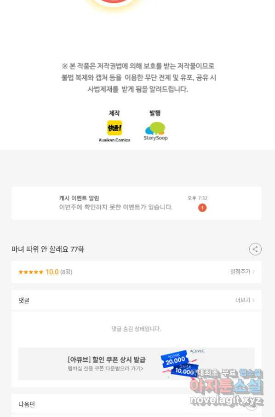Screen dimensions: 275x417
Task: Tap the share icon beside episode title
Action: click(x=255, y=249)
